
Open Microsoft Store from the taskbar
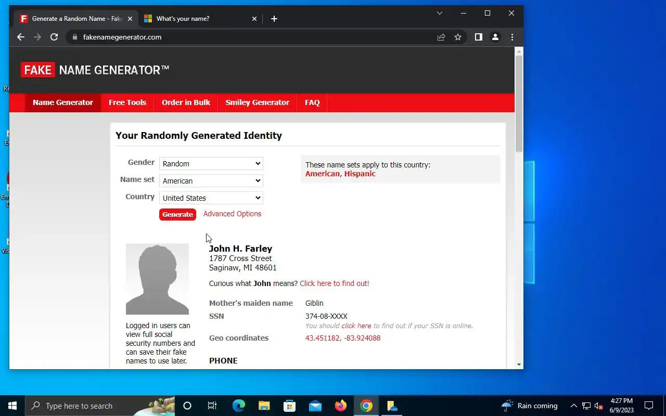[x=290, y=406]
